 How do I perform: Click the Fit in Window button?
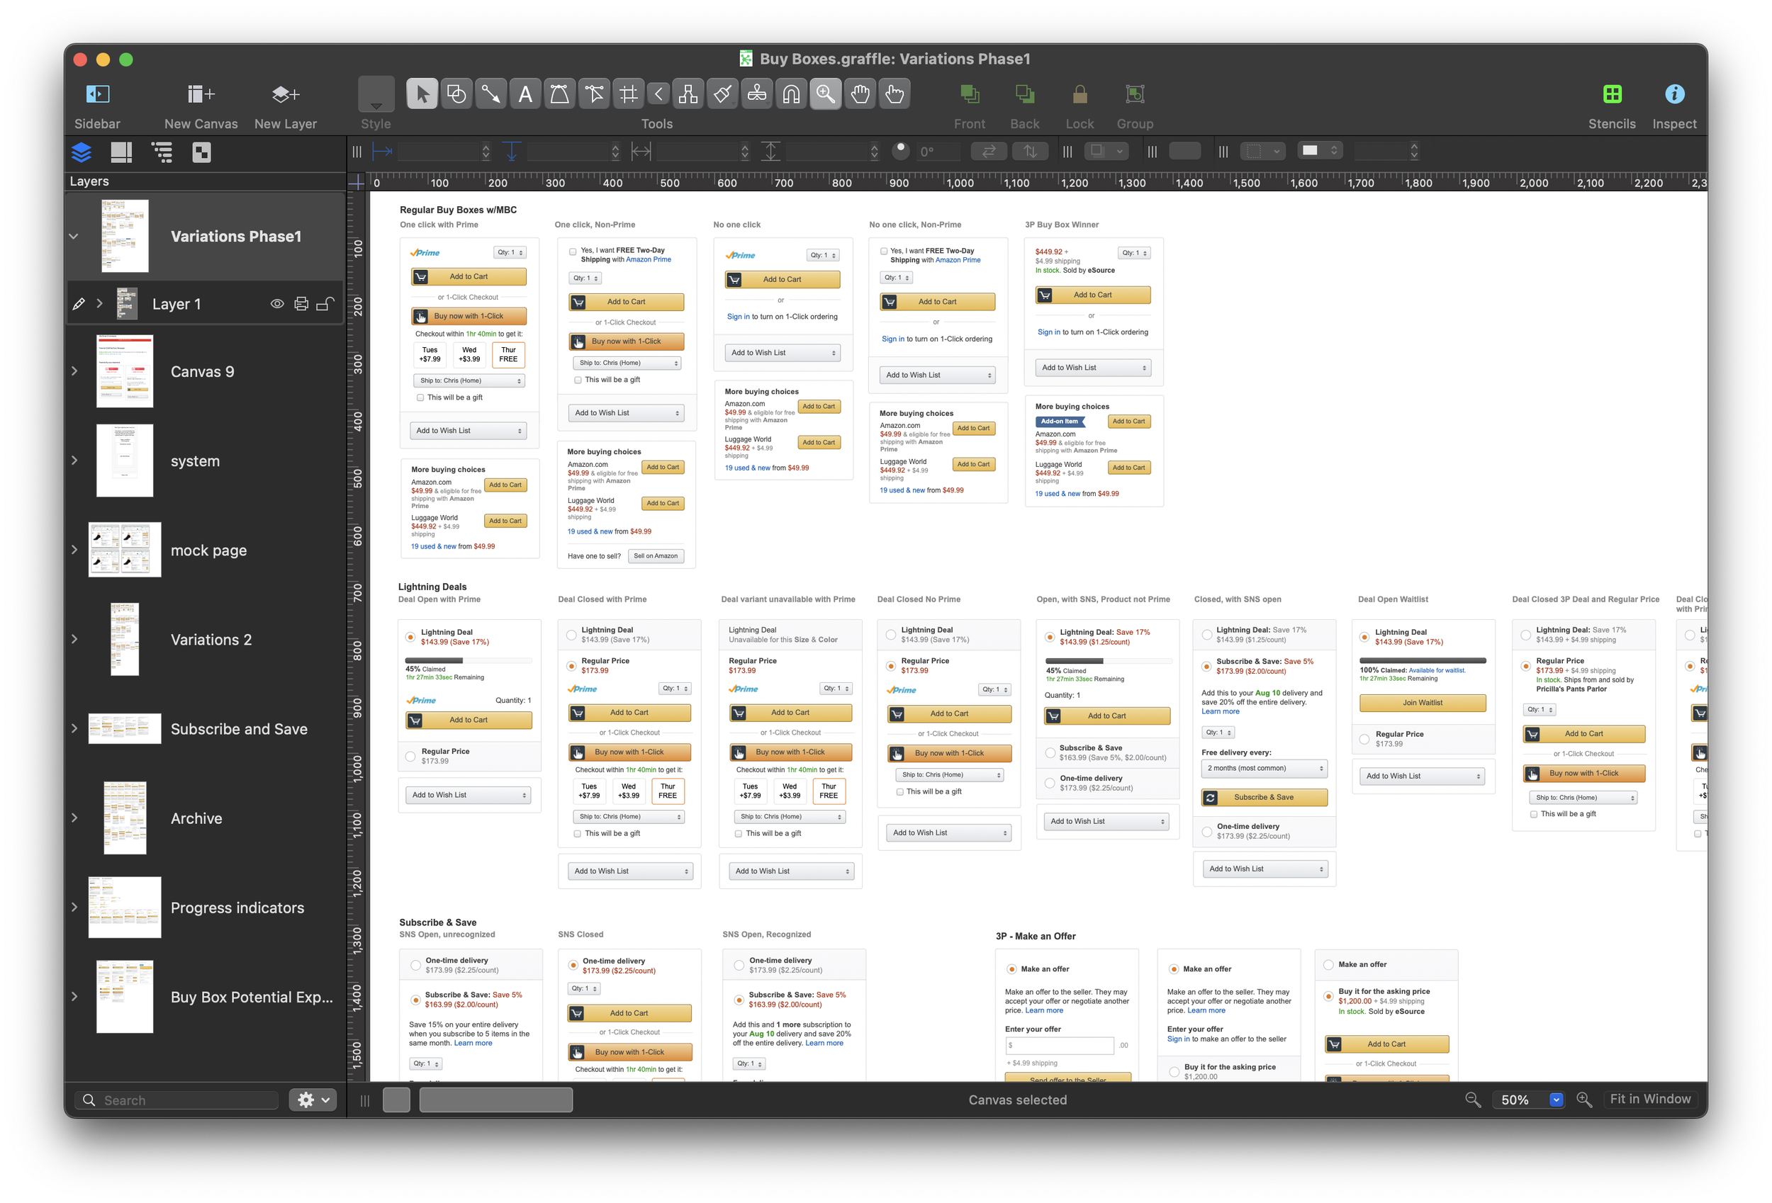pos(1650,1099)
